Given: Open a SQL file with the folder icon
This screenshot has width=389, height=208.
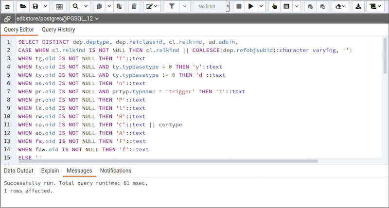Looking at the screenshot, I should coord(23,7).
